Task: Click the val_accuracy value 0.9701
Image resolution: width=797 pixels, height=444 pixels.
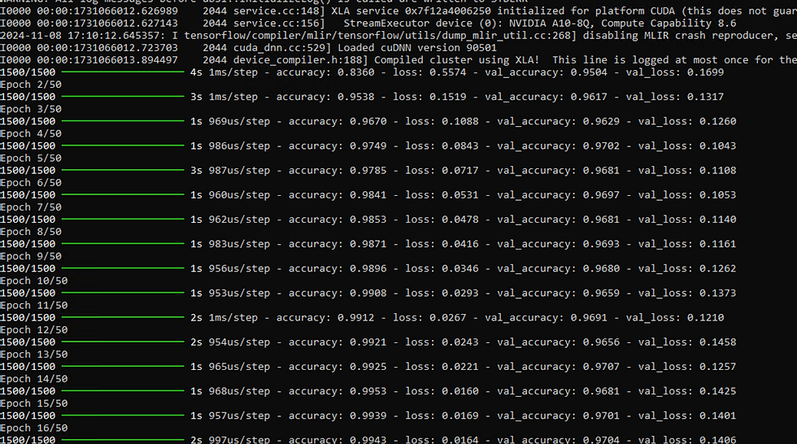Action: click(x=601, y=416)
